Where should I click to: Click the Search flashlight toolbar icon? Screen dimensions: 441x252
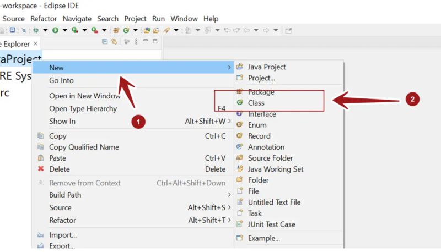tap(167, 30)
